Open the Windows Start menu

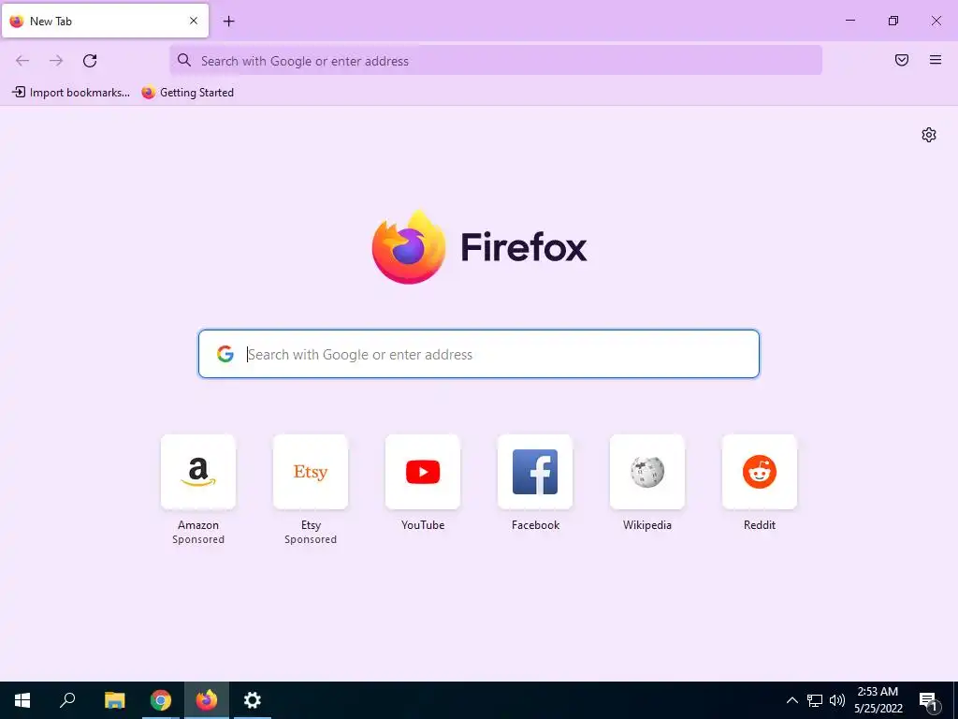click(x=22, y=700)
